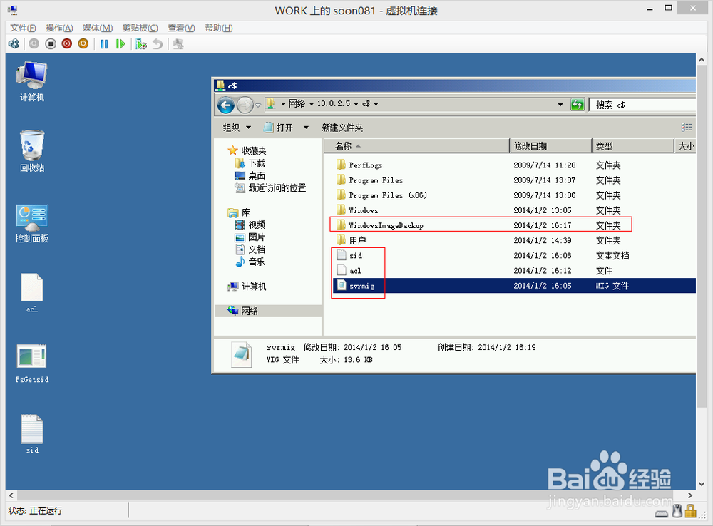Expand the 10.0.2.5 breadcrumb dropdown
Image resolution: width=713 pixels, height=526 pixels.
[356, 104]
